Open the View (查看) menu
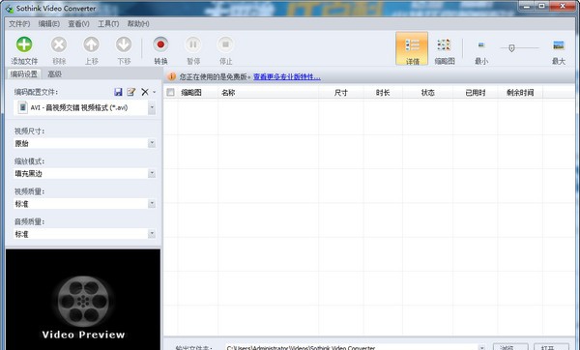580x350 pixels. (x=78, y=23)
